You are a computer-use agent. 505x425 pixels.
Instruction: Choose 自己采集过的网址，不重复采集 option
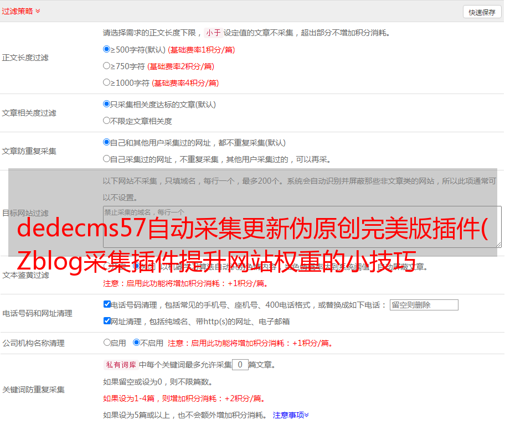coord(106,159)
